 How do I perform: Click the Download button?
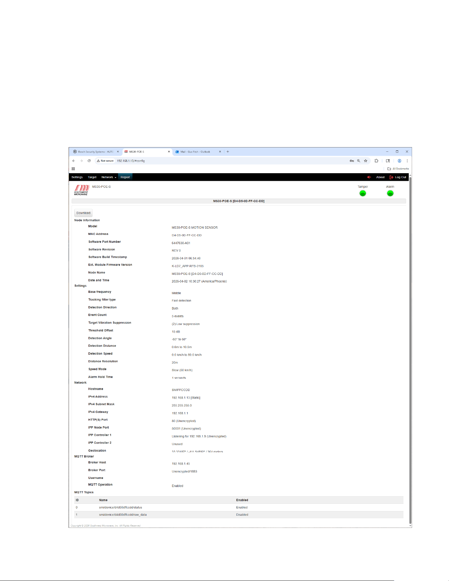83,213
